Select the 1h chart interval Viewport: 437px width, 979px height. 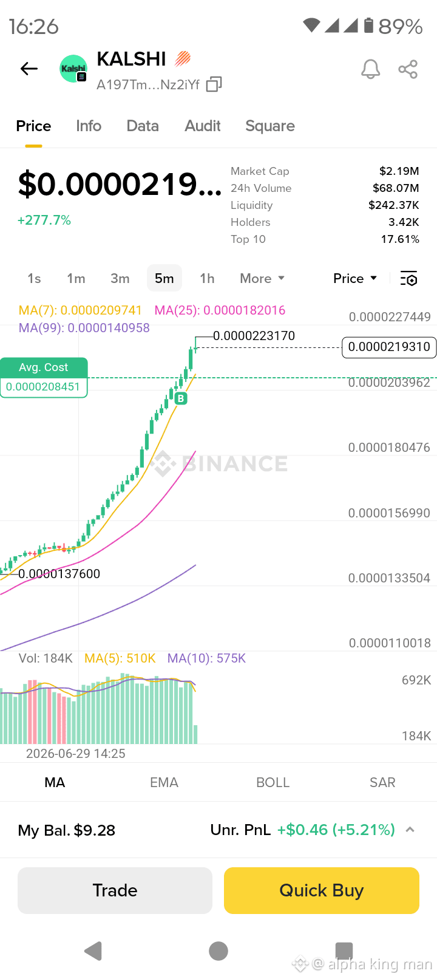click(207, 278)
